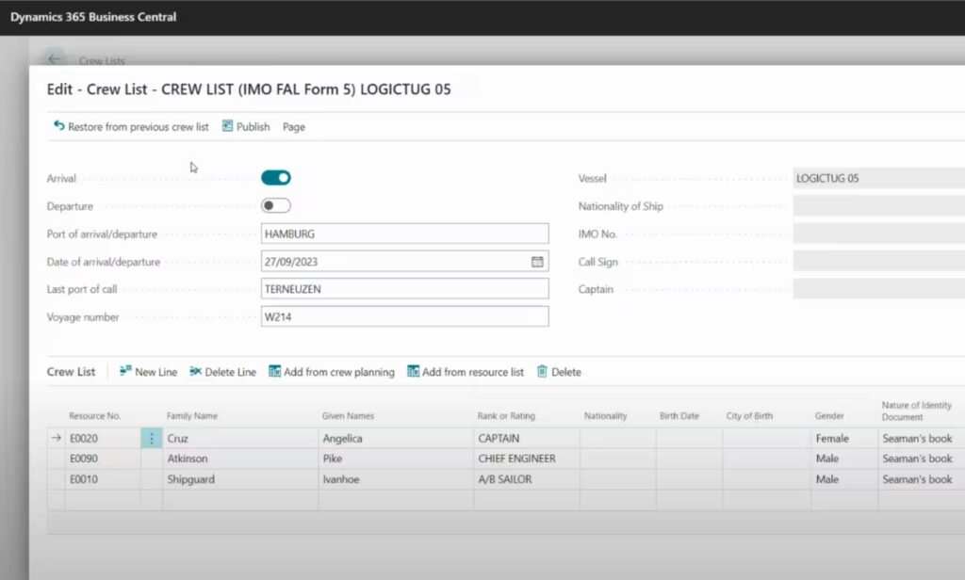Viewport: 965px width, 580px height.
Task: Enable the Departure toggle
Action: (276, 206)
